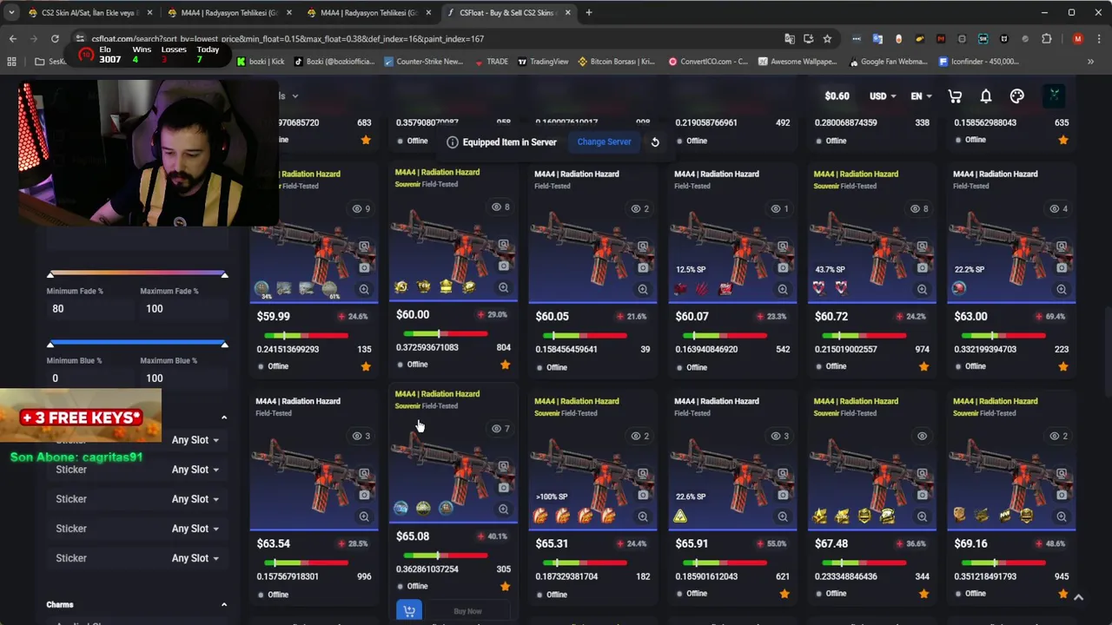Switch to first M4A4 Radyasyon Tehlikesi tab
This screenshot has height=625, width=1112.
[x=229, y=13]
